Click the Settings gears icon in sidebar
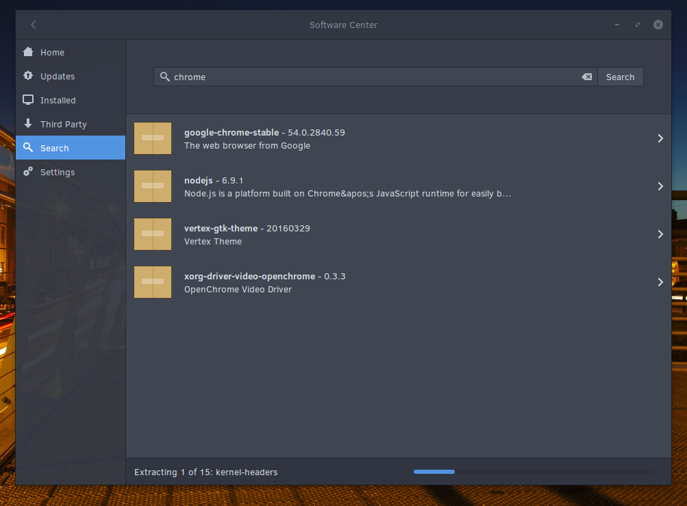Screen dimensions: 687x506 coord(28,171)
